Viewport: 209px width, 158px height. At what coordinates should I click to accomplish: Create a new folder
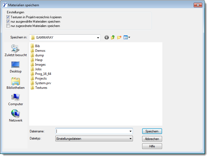[x=119, y=37]
